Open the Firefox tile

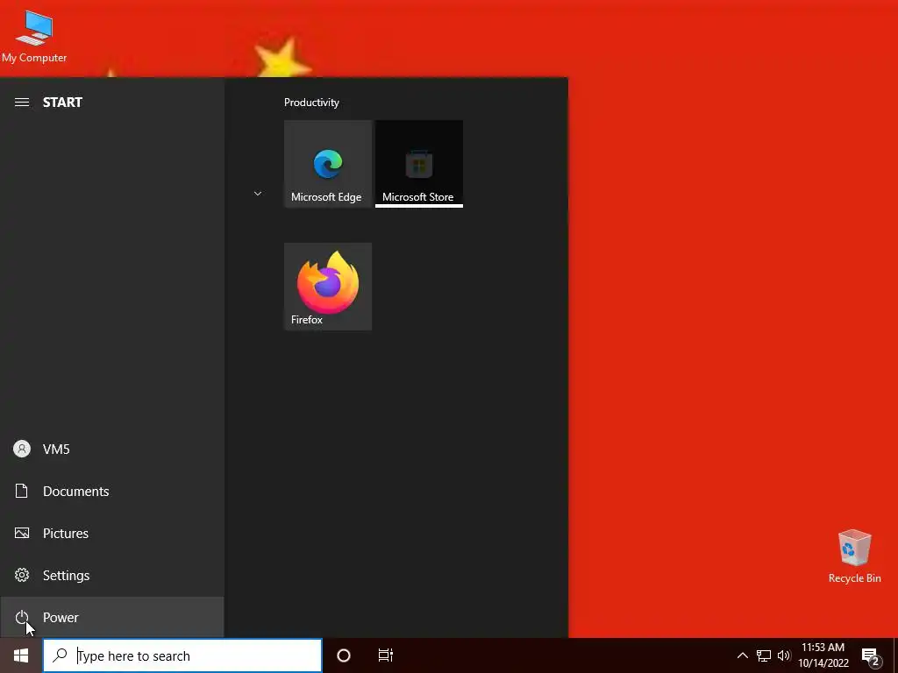pyautogui.click(x=328, y=287)
